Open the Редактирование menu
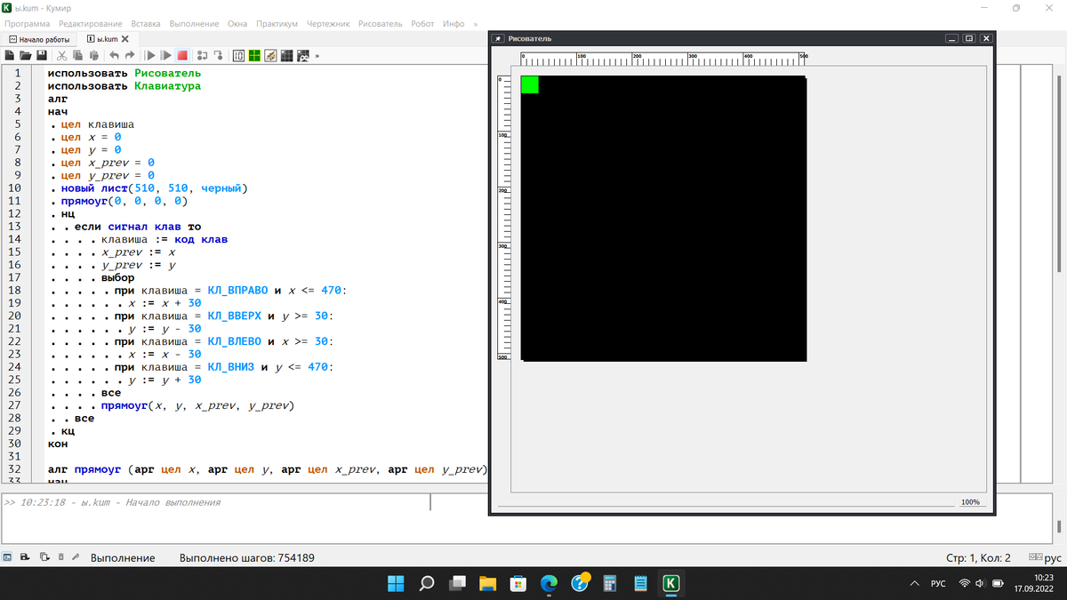Viewport: 1067px width, 600px height. [91, 24]
